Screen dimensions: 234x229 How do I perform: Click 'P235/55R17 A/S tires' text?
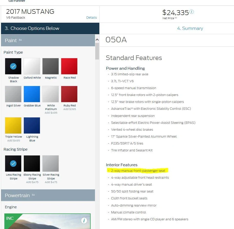pos(127,143)
